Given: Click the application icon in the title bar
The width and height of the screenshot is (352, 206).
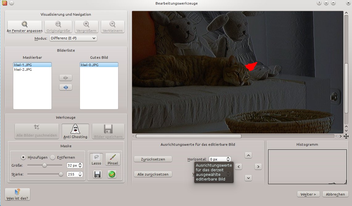Looking at the screenshot, I should click(5, 3).
